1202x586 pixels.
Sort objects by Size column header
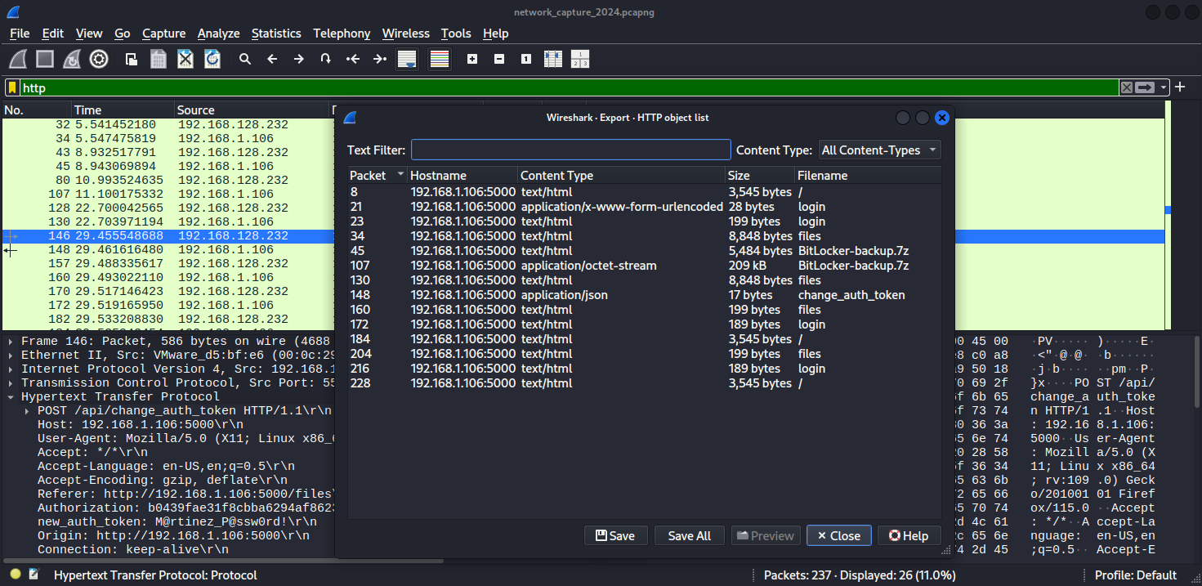(x=760, y=175)
